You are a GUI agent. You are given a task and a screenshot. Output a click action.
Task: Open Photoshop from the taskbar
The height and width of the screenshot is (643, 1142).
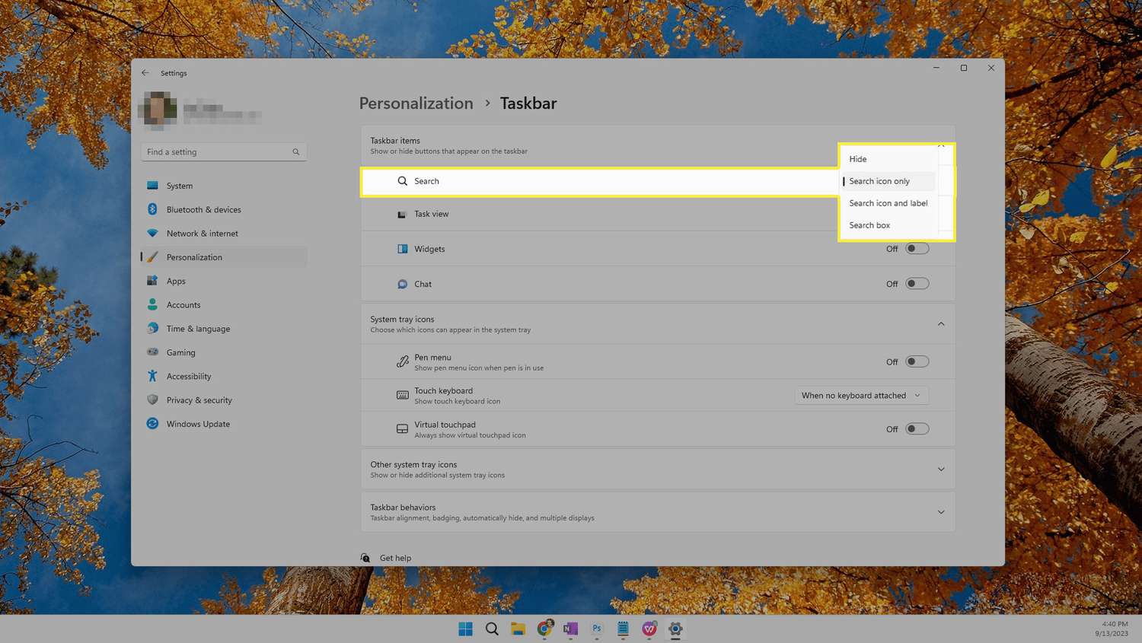pos(597,629)
